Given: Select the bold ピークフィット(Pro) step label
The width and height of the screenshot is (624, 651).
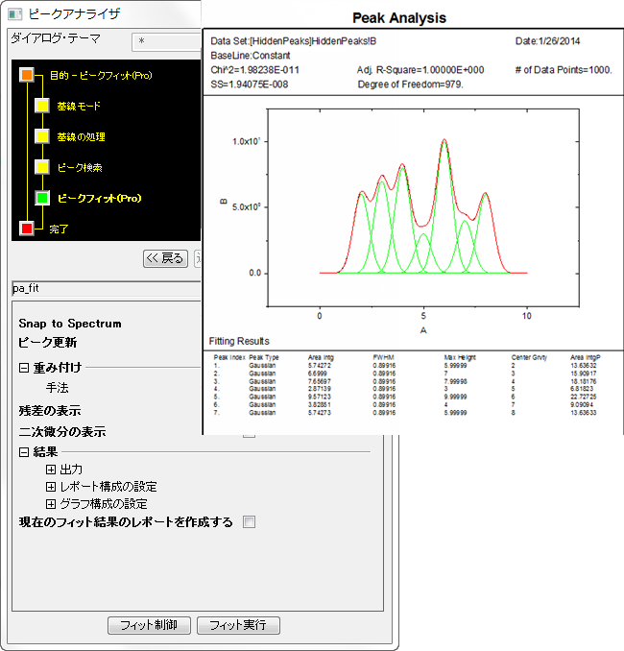Looking at the screenshot, I should click(99, 199).
